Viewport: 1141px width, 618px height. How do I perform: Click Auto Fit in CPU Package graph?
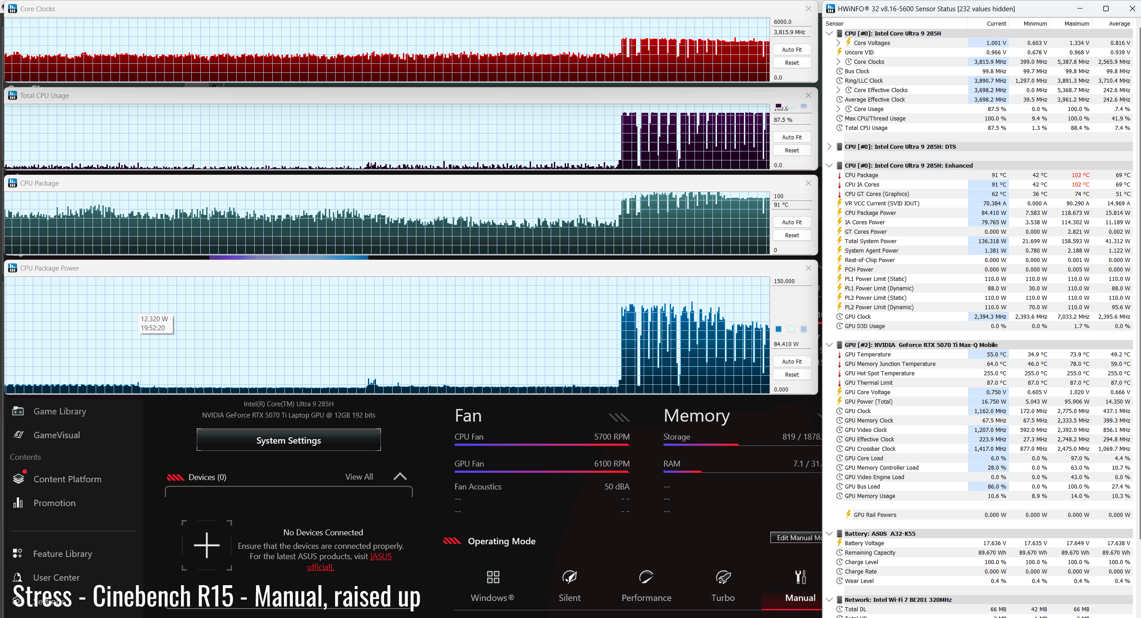(792, 222)
